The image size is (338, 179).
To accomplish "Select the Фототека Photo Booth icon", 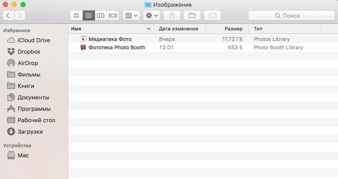I will coord(83,47).
